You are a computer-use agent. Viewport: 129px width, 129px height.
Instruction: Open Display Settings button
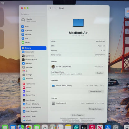tap(96, 91)
